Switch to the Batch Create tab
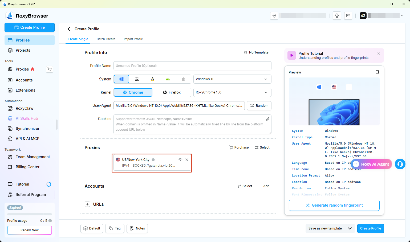The width and height of the screenshot is (410, 242). tap(106, 39)
